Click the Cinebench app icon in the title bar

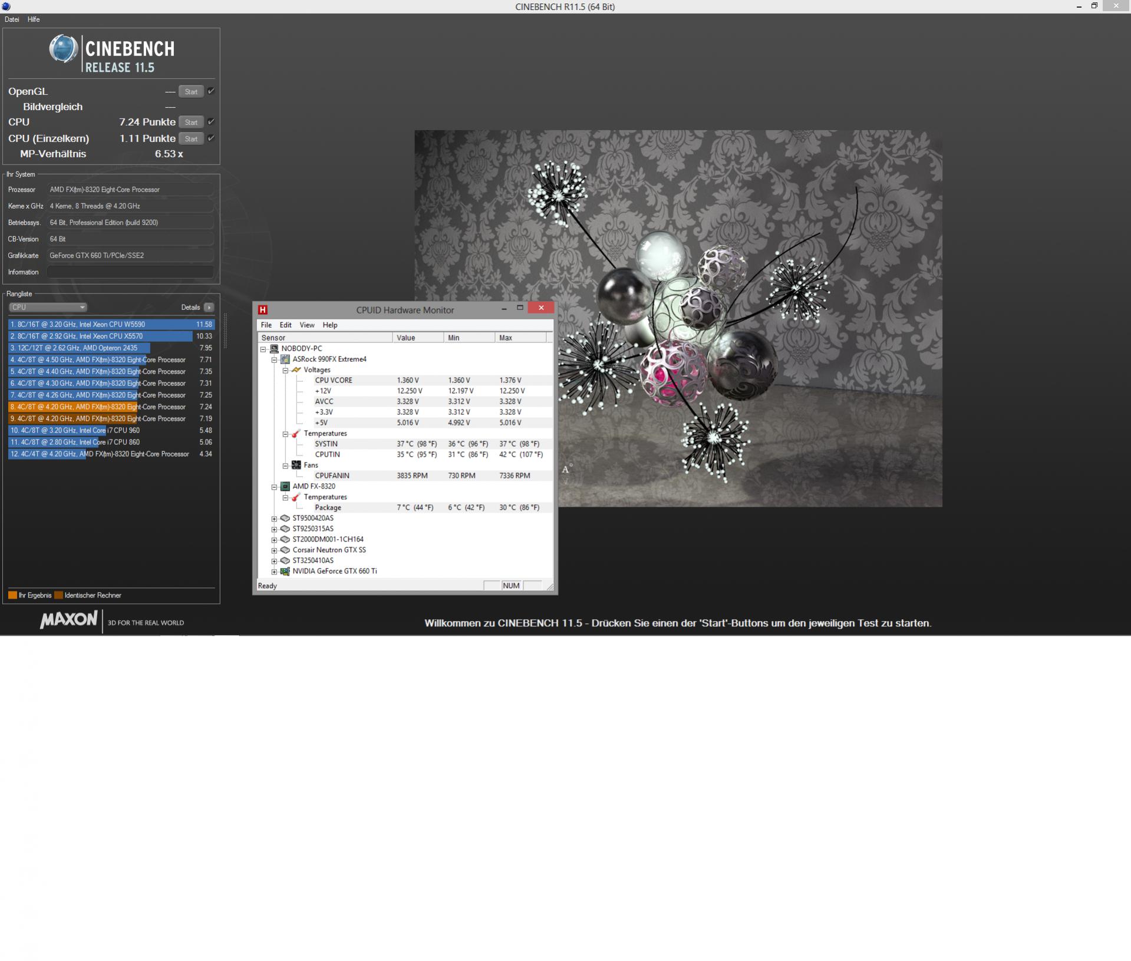tap(6, 6)
